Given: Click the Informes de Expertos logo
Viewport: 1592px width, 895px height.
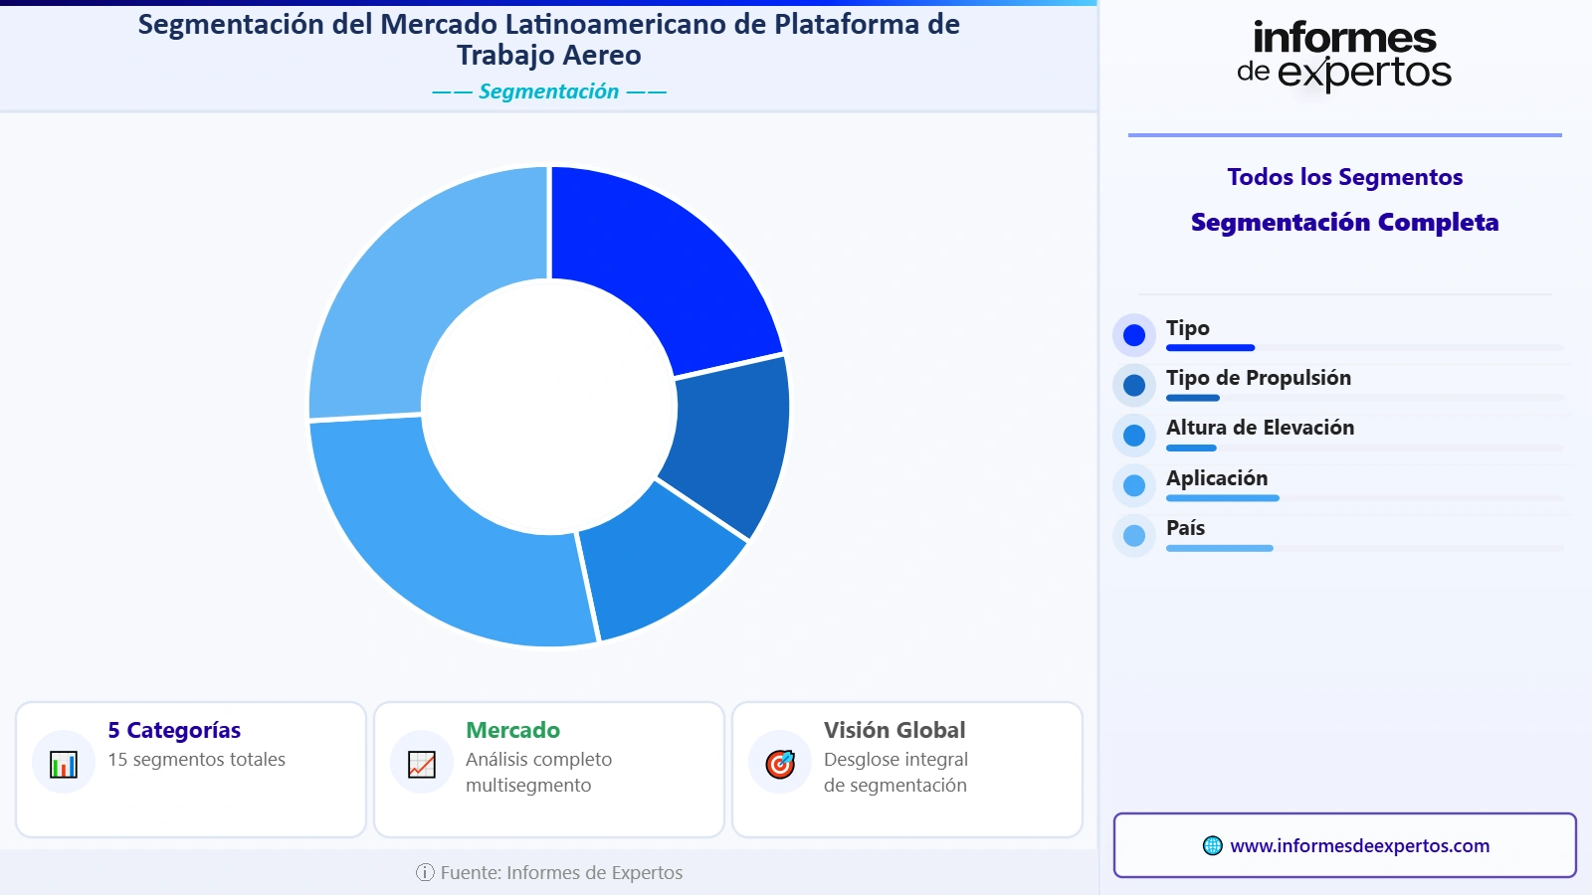Looking at the screenshot, I should coord(1344,58).
